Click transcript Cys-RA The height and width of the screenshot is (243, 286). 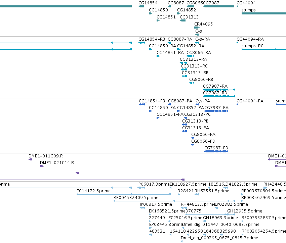(x=197, y=43)
